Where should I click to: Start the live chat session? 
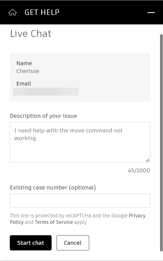click(x=31, y=243)
